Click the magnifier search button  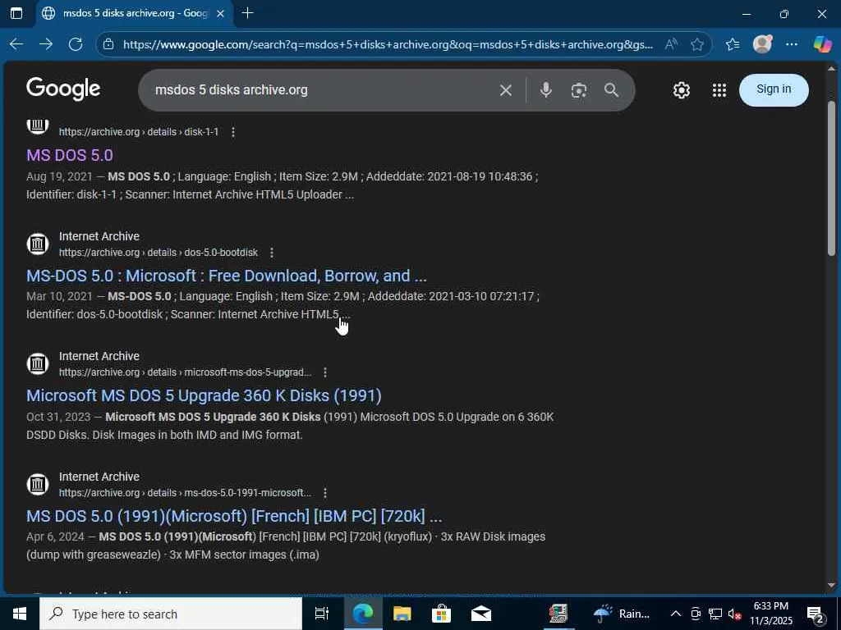(611, 90)
